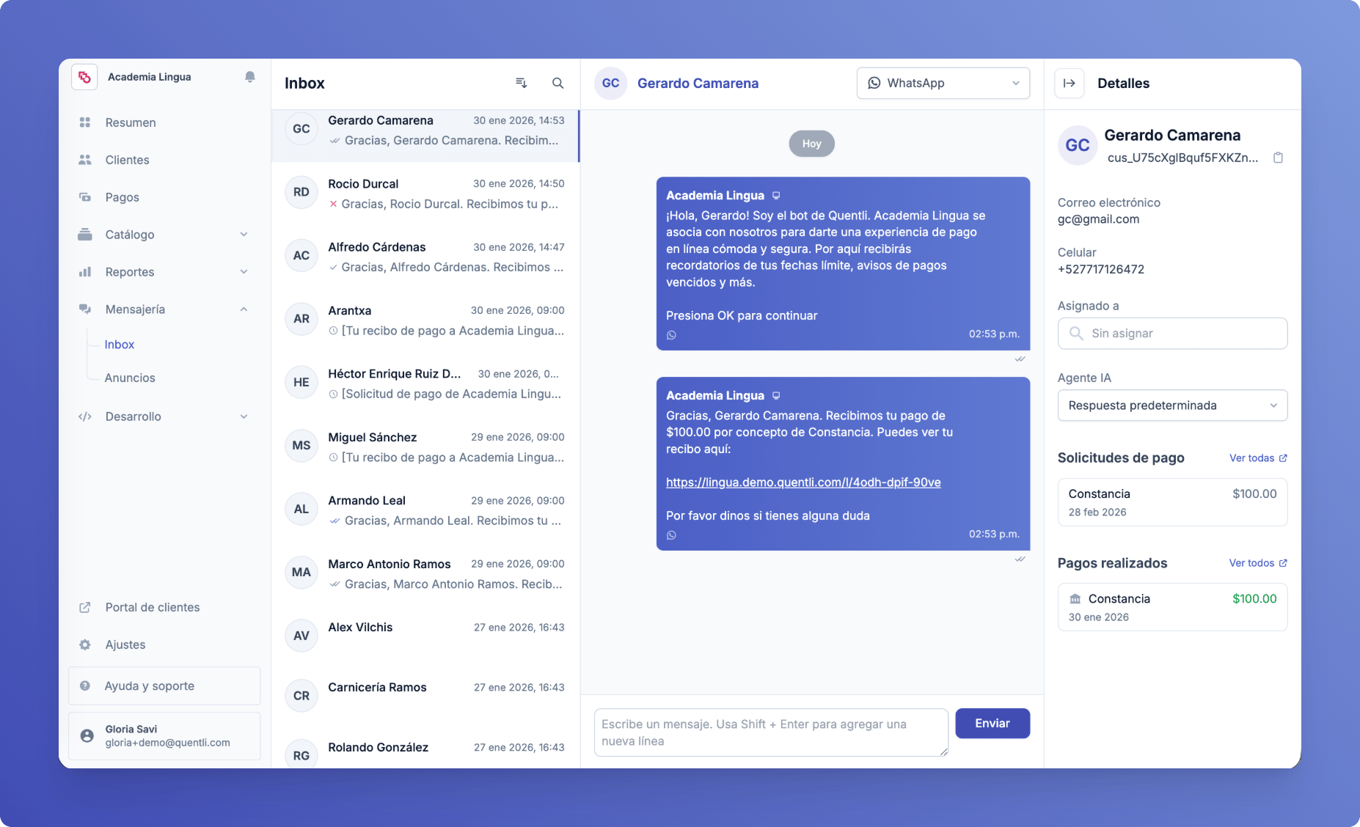
Task: Click the Ayuda y soporte help icon
Action: click(85, 686)
